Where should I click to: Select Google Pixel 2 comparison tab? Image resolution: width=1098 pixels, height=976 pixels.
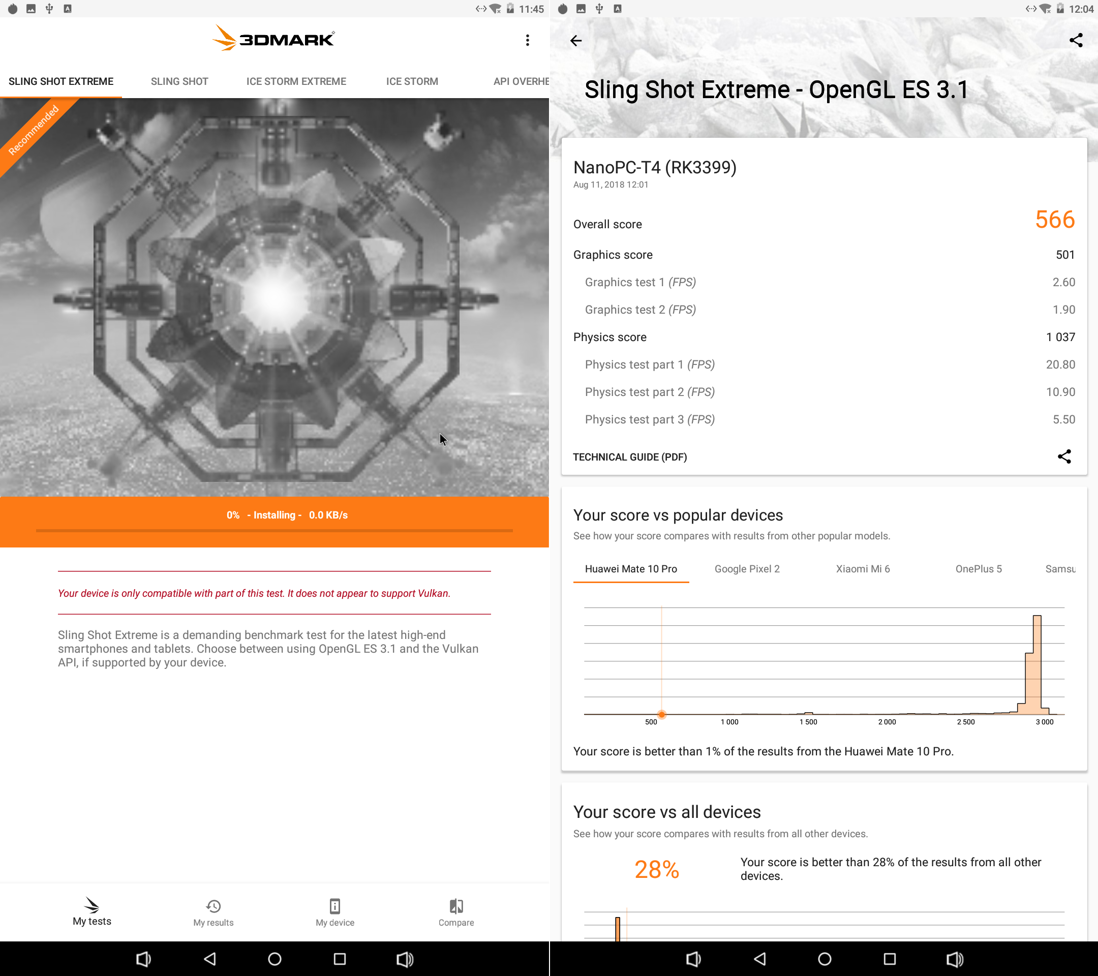point(747,569)
